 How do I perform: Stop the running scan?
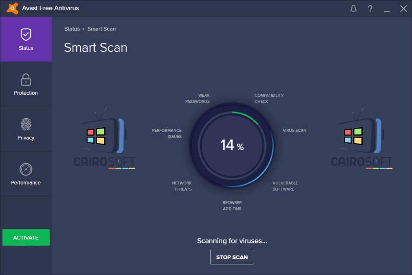232,257
